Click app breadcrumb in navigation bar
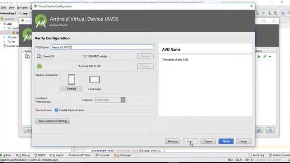This screenshot has height=163, width=290. coord(24,13)
